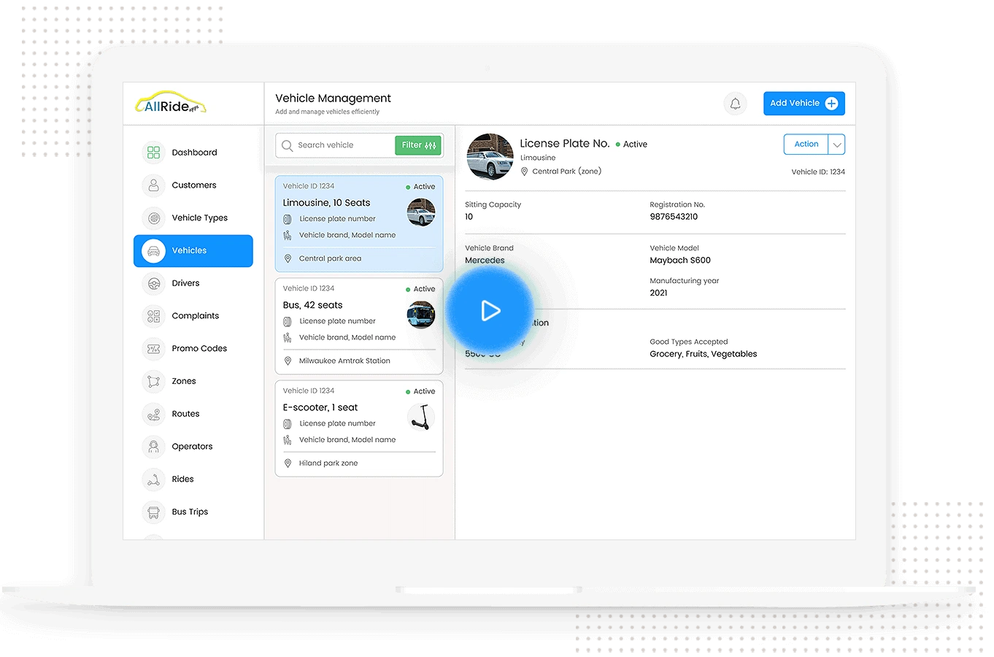Click the green Filter button

[x=418, y=145]
